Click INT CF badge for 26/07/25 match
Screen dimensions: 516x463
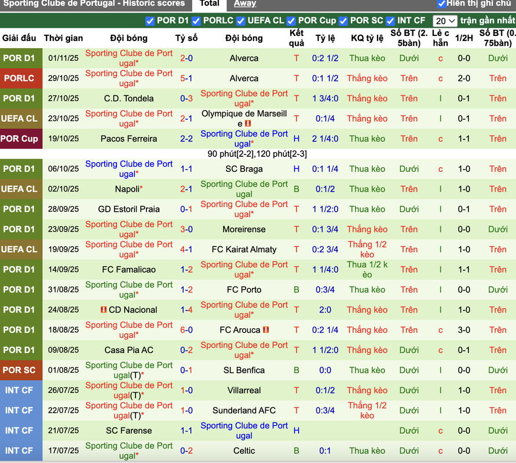click(x=21, y=390)
